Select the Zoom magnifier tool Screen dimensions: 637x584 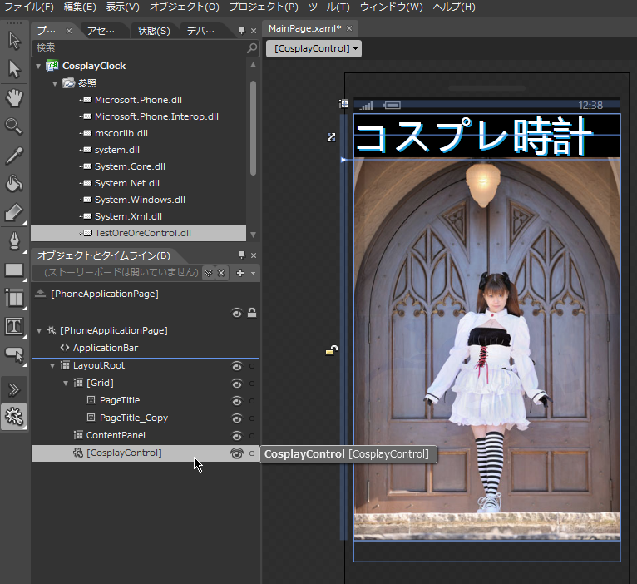(14, 126)
